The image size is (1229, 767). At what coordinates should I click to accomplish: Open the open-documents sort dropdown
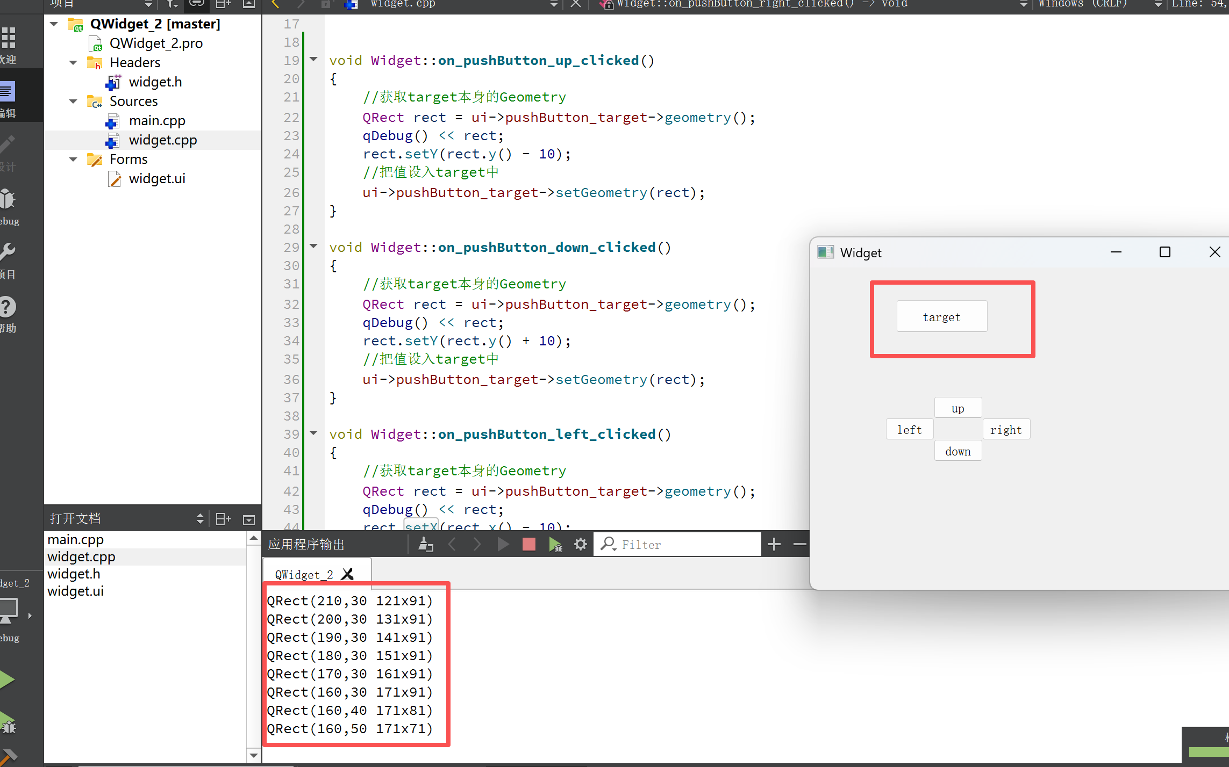click(200, 518)
